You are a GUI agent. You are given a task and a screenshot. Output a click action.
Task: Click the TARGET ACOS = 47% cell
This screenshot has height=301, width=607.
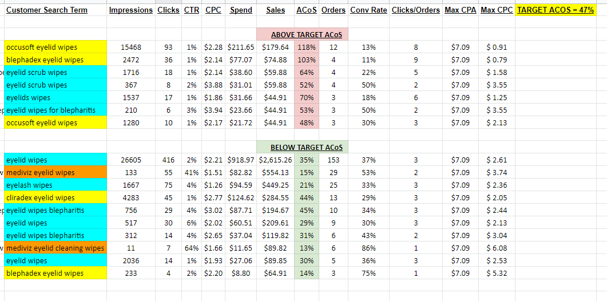[x=556, y=10]
